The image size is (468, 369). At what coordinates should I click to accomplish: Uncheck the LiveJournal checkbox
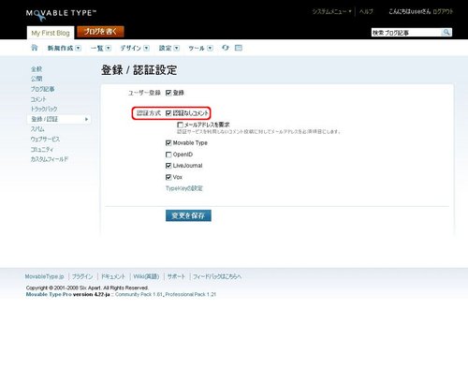click(x=168, y=166)
